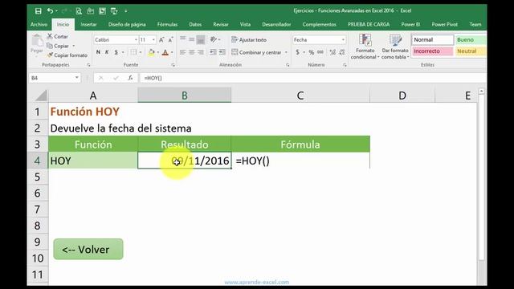The image size is (514, 289).
Task: Switch to the Datos tab
Action: coord(195,24)
